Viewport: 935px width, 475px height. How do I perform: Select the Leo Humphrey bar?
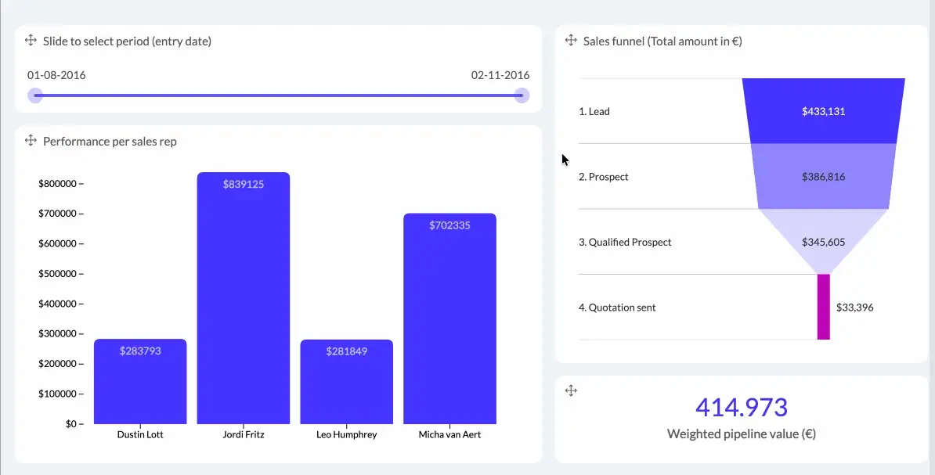pyautogui.click(x=346, y=382)
